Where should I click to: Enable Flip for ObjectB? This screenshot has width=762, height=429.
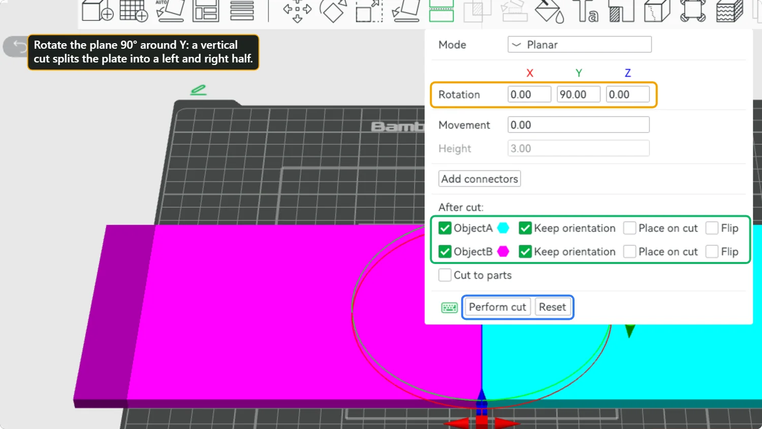pyautogui.click(x=712, y=252)
